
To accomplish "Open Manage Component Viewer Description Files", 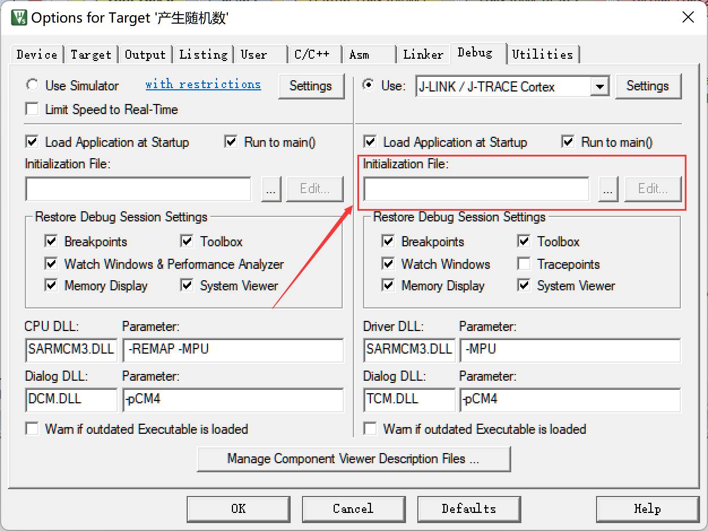I will click(353, 459).
